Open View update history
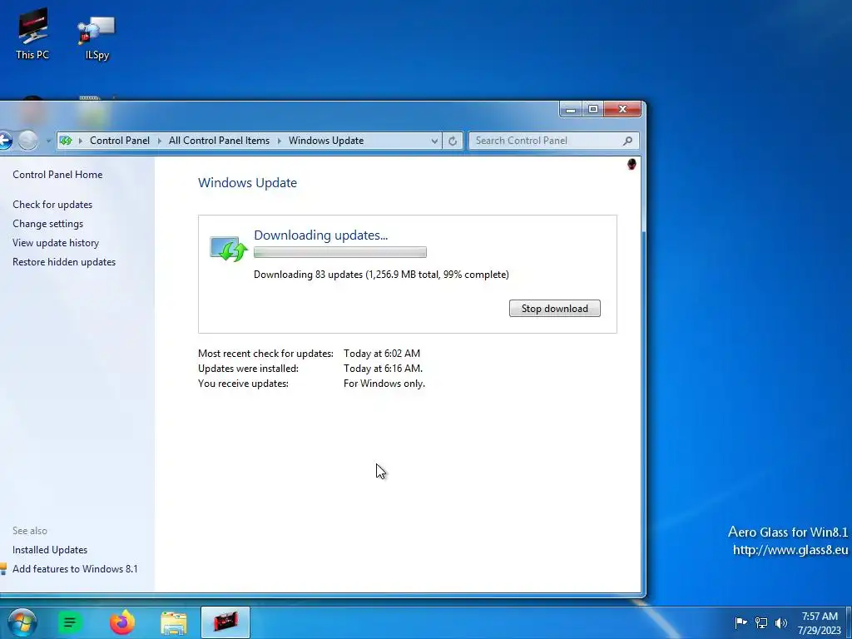 tap(56, 243)
